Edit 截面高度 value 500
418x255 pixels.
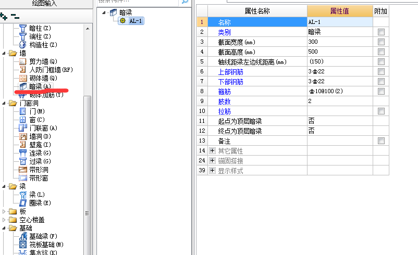click(x=340, y=52)
